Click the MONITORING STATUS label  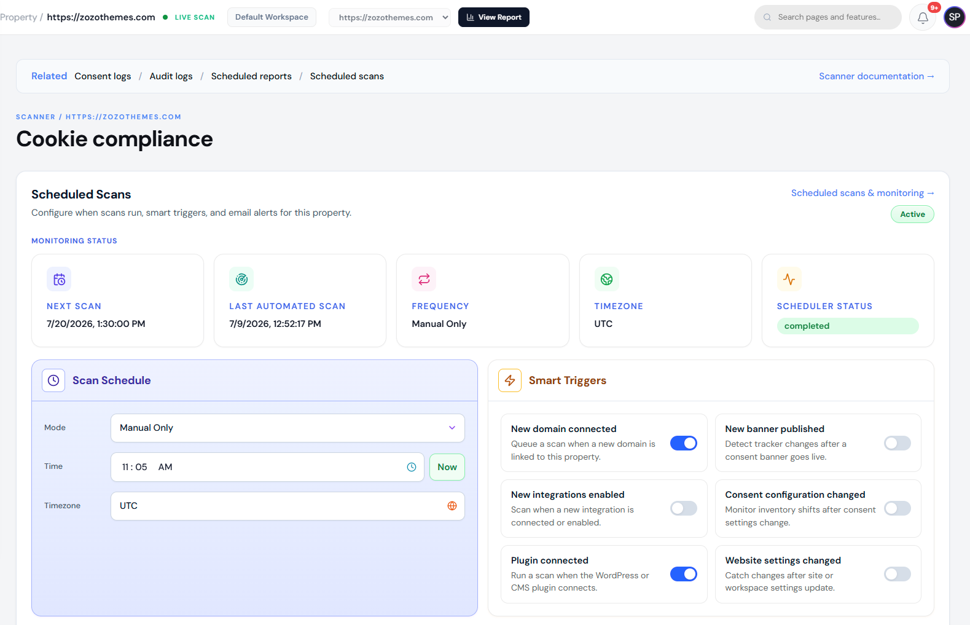74,241
